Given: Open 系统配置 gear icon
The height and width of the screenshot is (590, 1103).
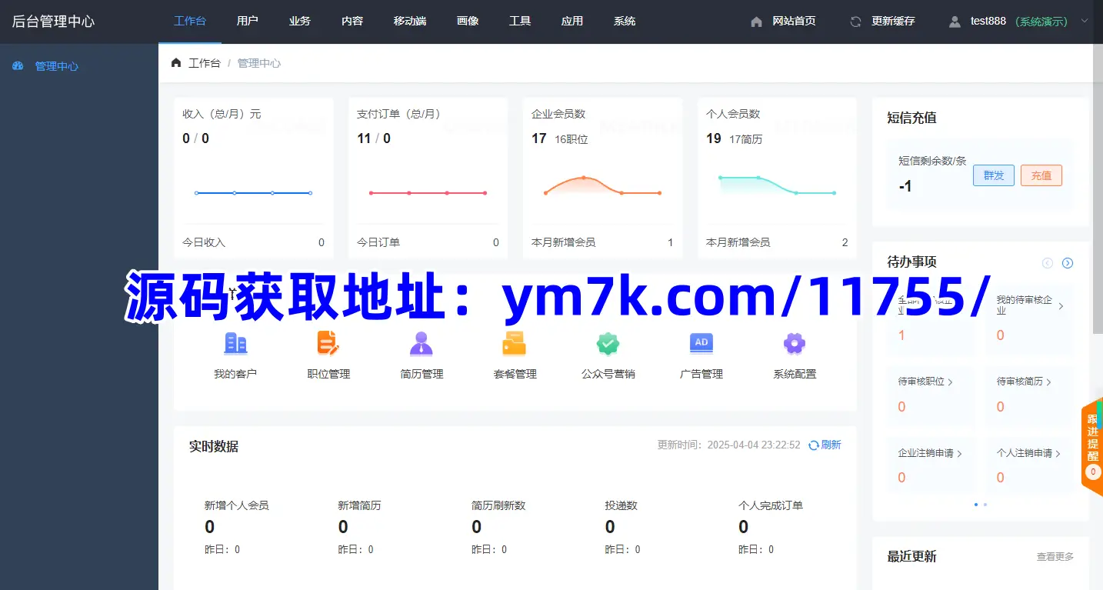Looking at the screenshot, I should pos(795,343).
